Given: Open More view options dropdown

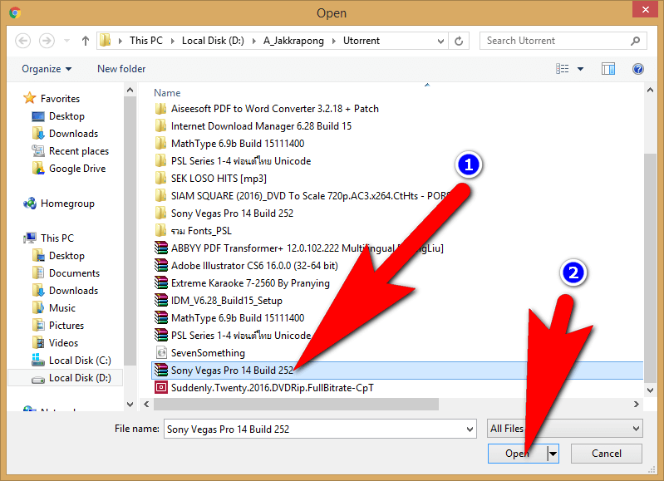Looking at the screenshot, I should click(x=580, y=69).
